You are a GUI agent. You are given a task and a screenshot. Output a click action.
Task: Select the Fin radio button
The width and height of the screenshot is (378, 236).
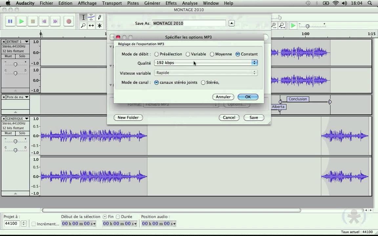coord(105,217)
